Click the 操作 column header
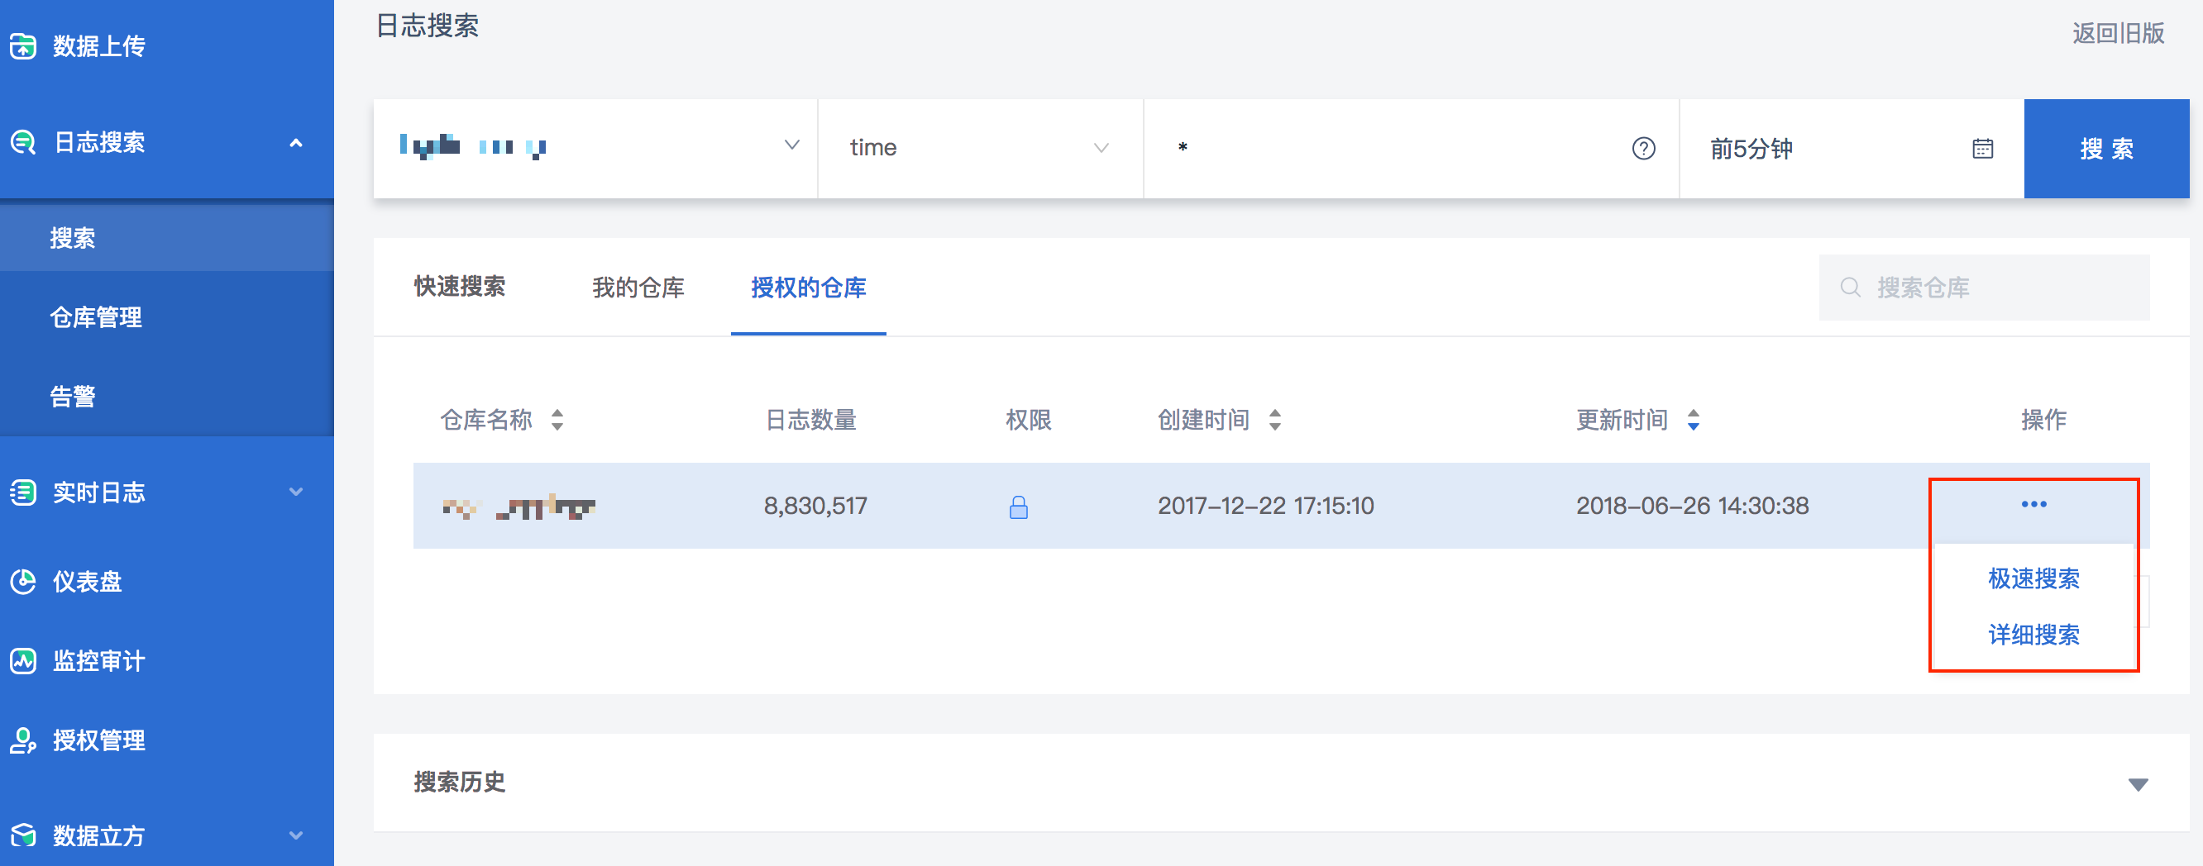 pyautogui.click(x=2043, y=420)
